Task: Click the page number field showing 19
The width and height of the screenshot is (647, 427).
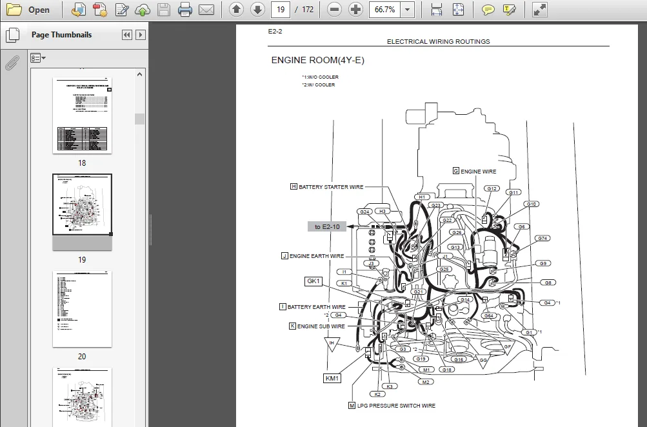Action: pyautogui.click(x=281, y=10)
